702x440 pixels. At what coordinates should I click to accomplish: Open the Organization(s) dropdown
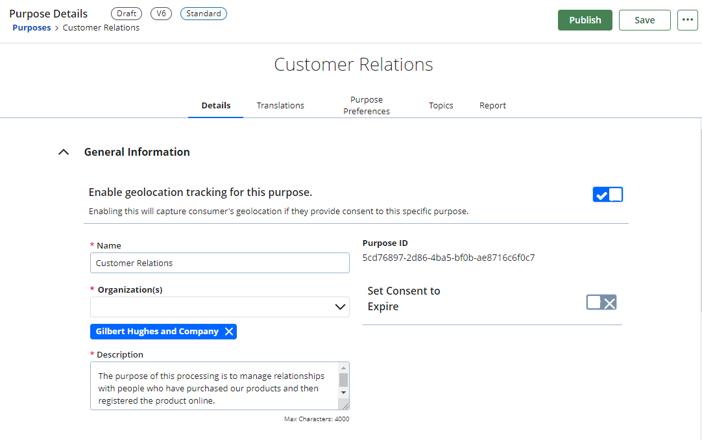(x=340, y=306)
